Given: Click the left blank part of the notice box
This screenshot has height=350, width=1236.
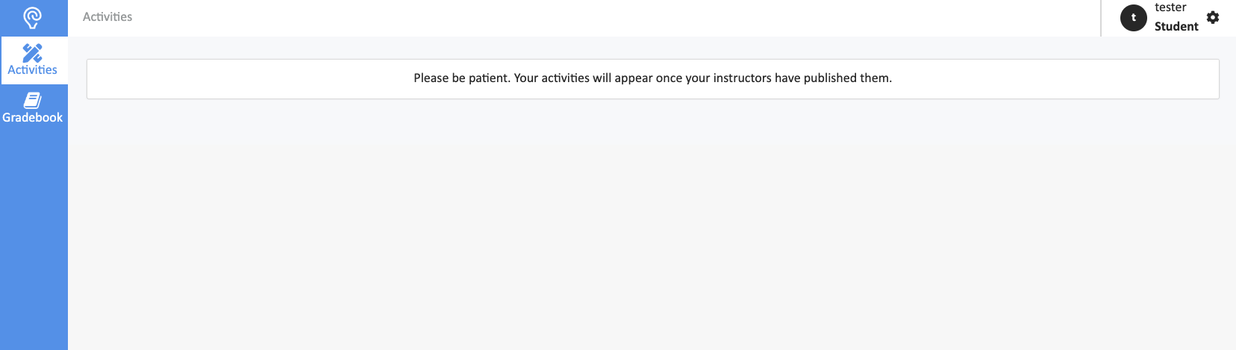Looking at the screenshot, I should (x=246, y=79).
